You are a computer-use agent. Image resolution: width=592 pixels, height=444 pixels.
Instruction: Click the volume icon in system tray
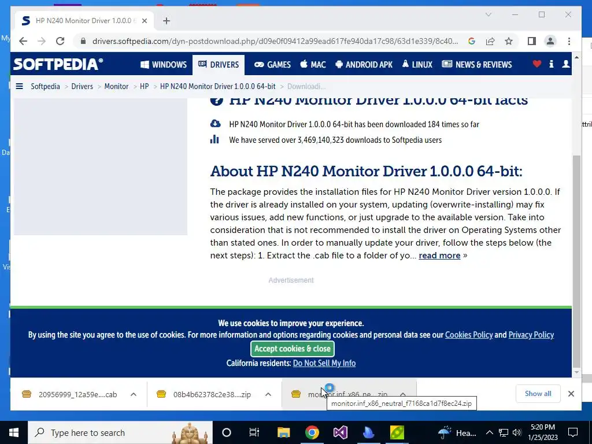517,432
